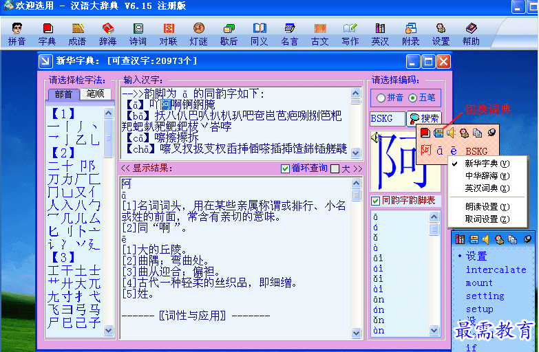
Task: Click the BSKG code input field
Action: [x=387, y=119]
